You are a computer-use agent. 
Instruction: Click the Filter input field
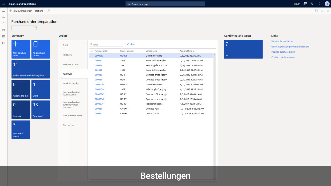106,45
